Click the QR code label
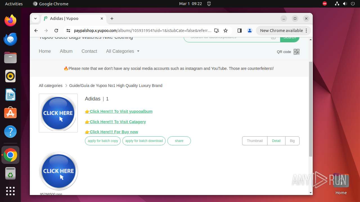This screenshot has width=360, height=202. [x=284, y=52]
